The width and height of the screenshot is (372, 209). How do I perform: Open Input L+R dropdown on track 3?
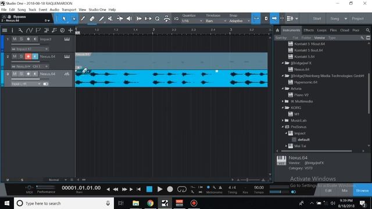[x=26, y=84]
